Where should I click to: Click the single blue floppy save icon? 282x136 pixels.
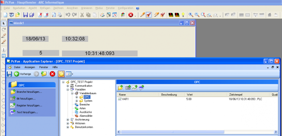click(25, 15)
